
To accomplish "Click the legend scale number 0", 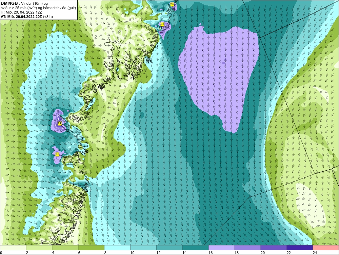I will click(1, 253).
